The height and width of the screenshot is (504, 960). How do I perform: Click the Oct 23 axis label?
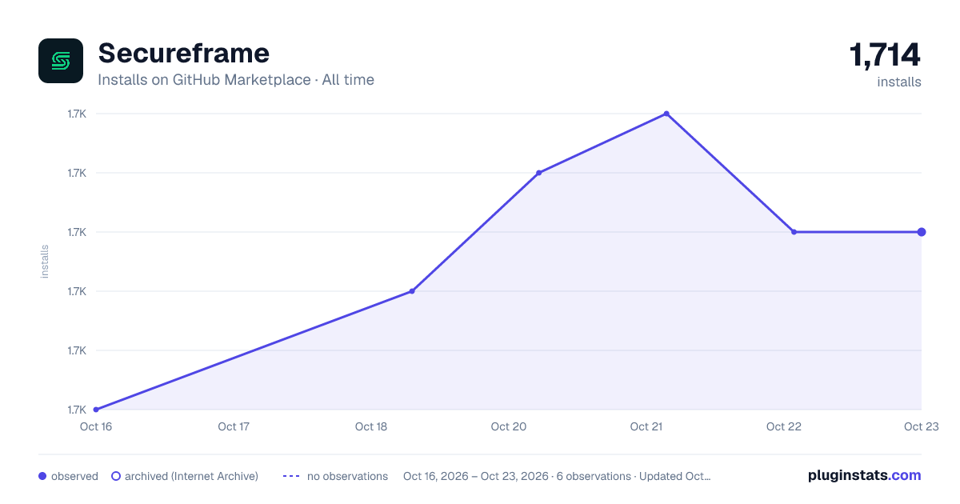pos(920,426)
